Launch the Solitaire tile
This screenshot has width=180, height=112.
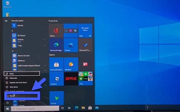pos(57,79)
